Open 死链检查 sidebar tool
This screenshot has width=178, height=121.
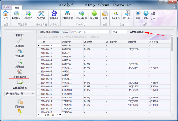click(20, 53)
